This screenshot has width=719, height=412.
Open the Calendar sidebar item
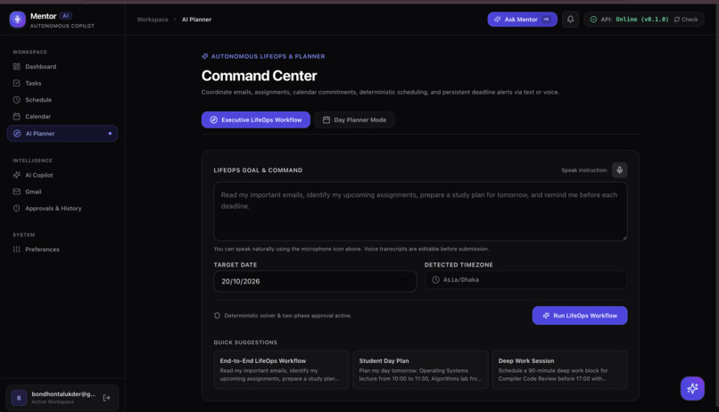point(62,117)
